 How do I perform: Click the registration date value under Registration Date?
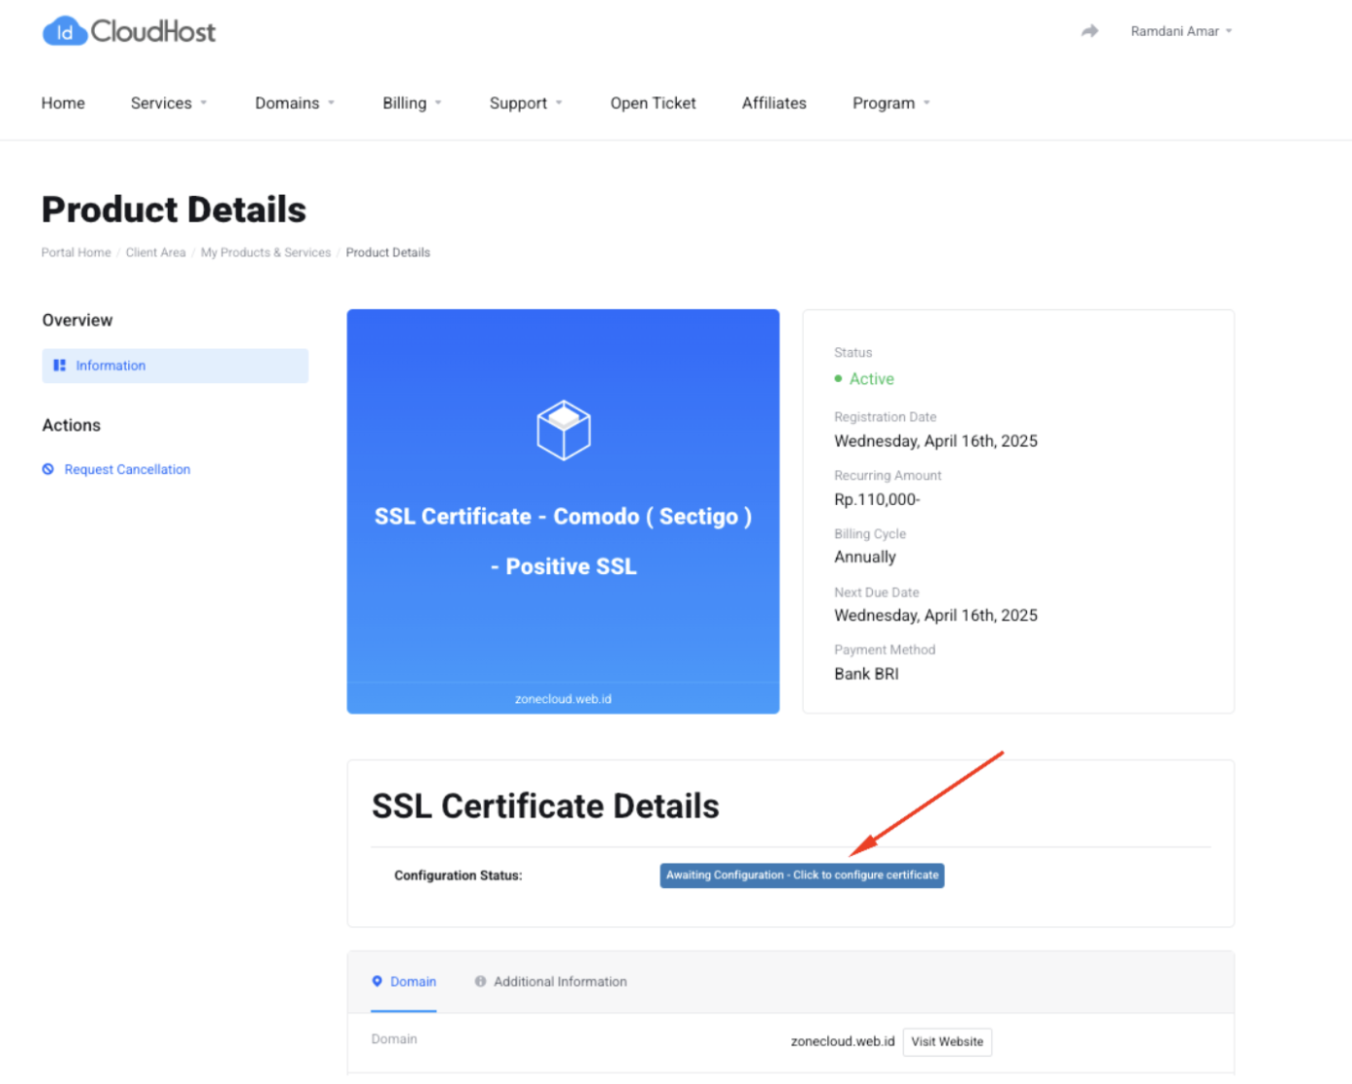click(936, 441)
